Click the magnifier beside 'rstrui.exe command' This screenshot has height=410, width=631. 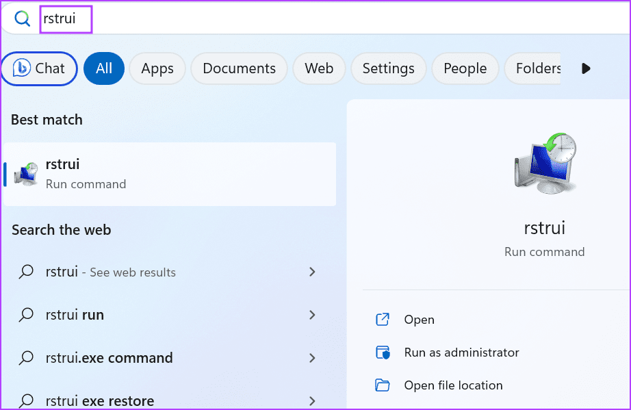[26, 358]
